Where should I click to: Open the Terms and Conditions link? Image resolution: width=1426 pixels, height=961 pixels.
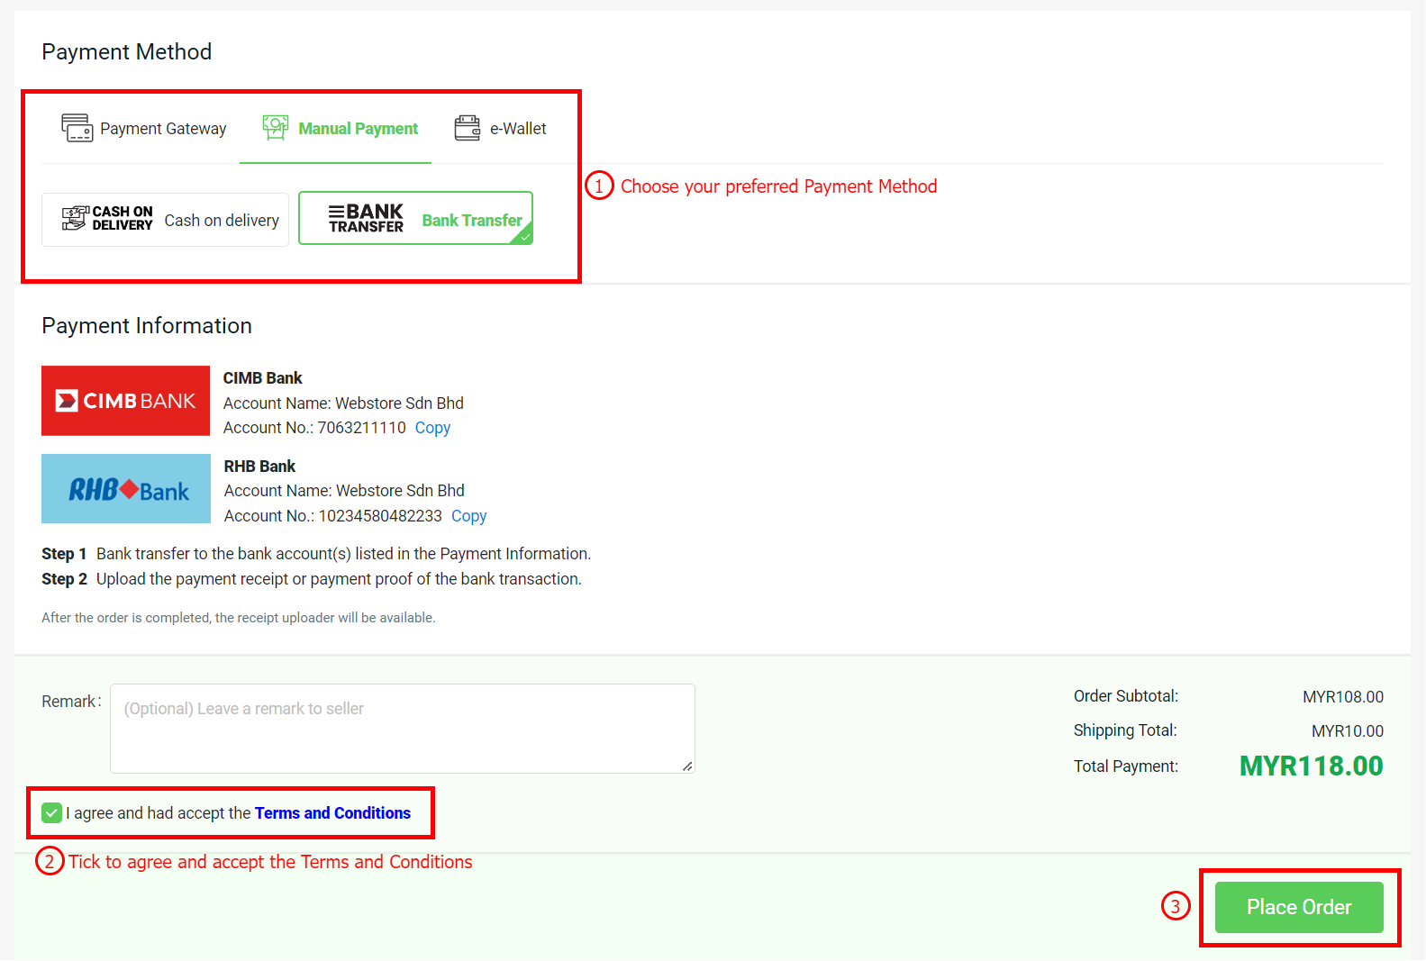pos(332,812)
